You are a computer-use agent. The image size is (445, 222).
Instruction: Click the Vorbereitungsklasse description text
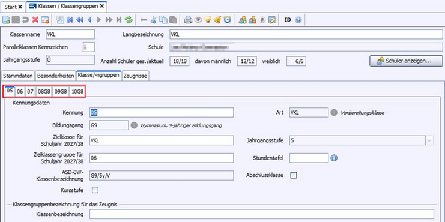(362, 113)
